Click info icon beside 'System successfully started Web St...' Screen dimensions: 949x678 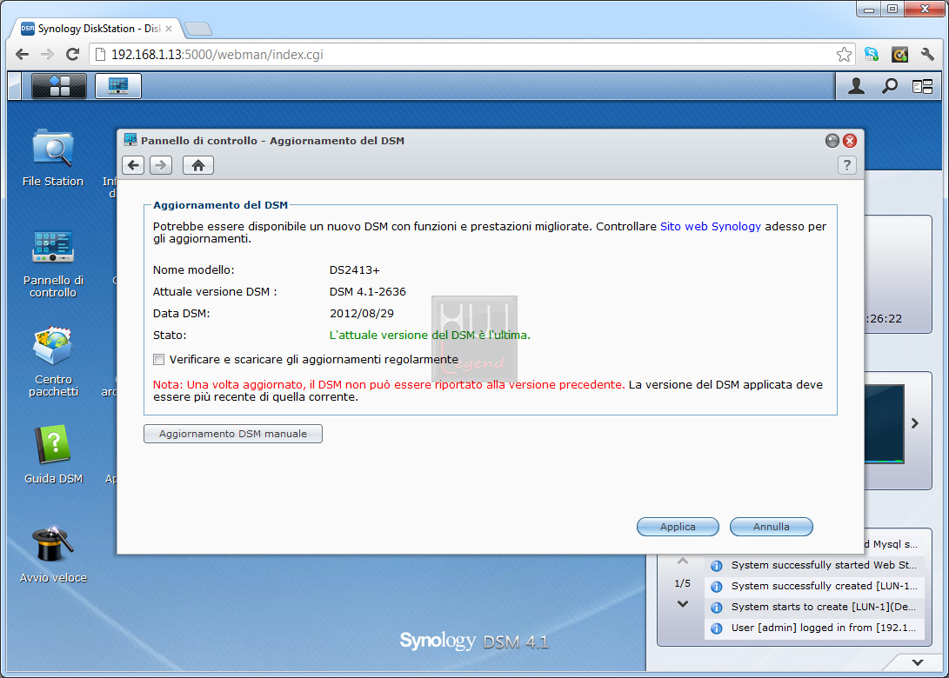click(x=717, y=566)
